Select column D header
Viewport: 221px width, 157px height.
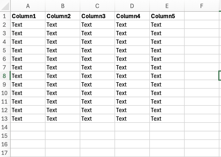tap(132, 6)
